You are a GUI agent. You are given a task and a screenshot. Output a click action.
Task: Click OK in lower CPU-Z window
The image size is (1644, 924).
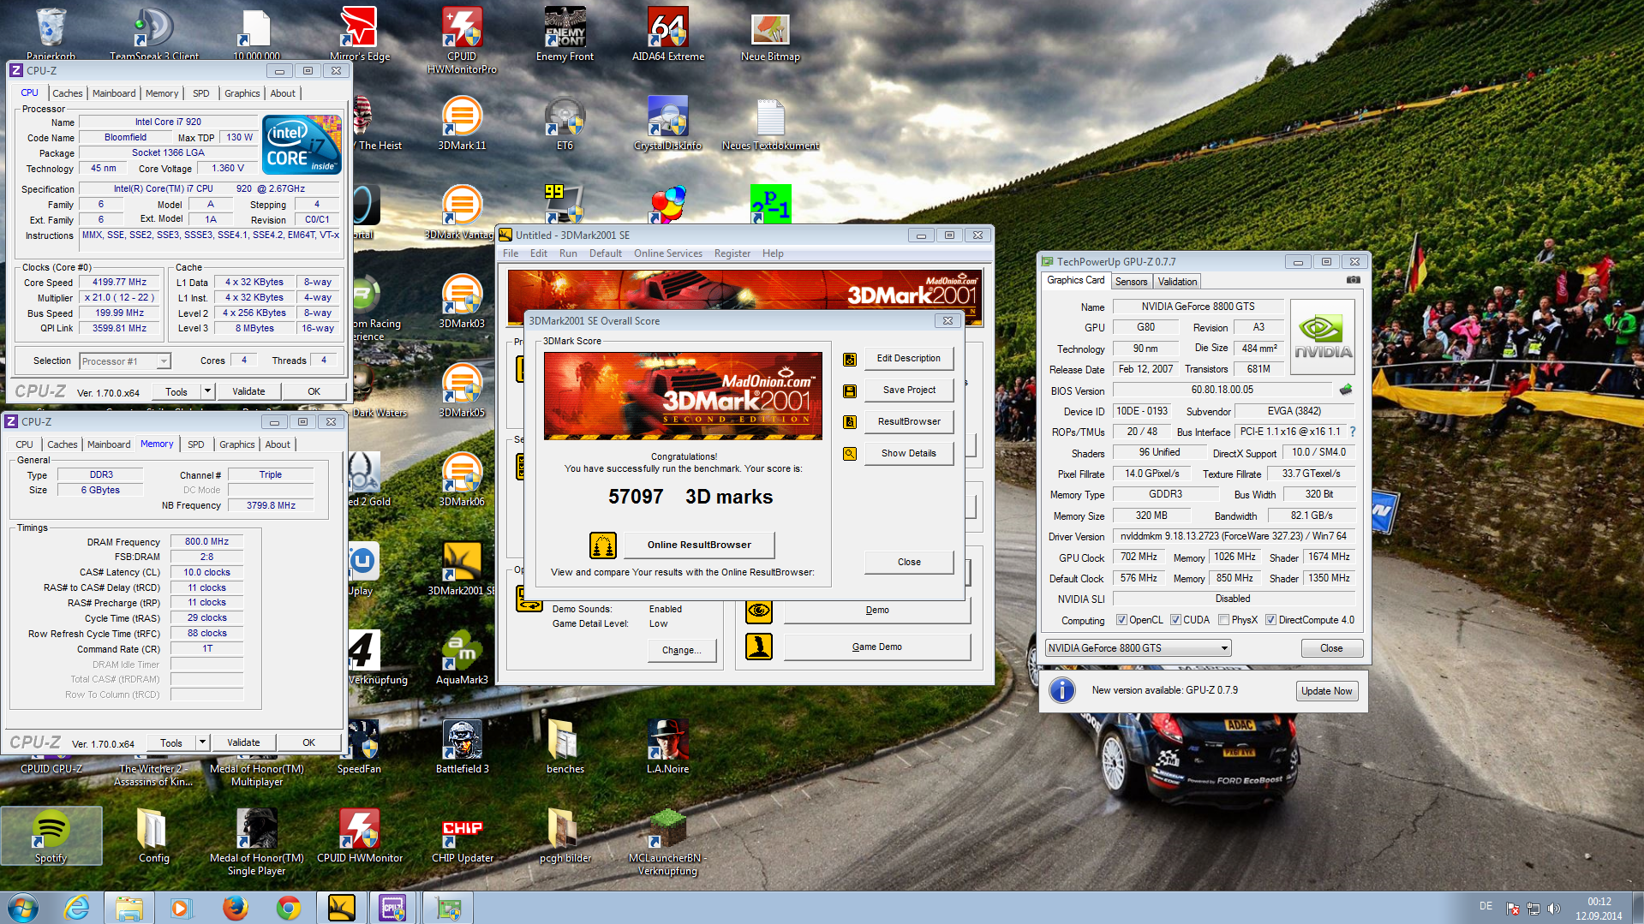coord(308,742)
